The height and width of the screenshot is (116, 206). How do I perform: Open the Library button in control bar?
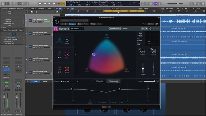click(x=3, y=4)
